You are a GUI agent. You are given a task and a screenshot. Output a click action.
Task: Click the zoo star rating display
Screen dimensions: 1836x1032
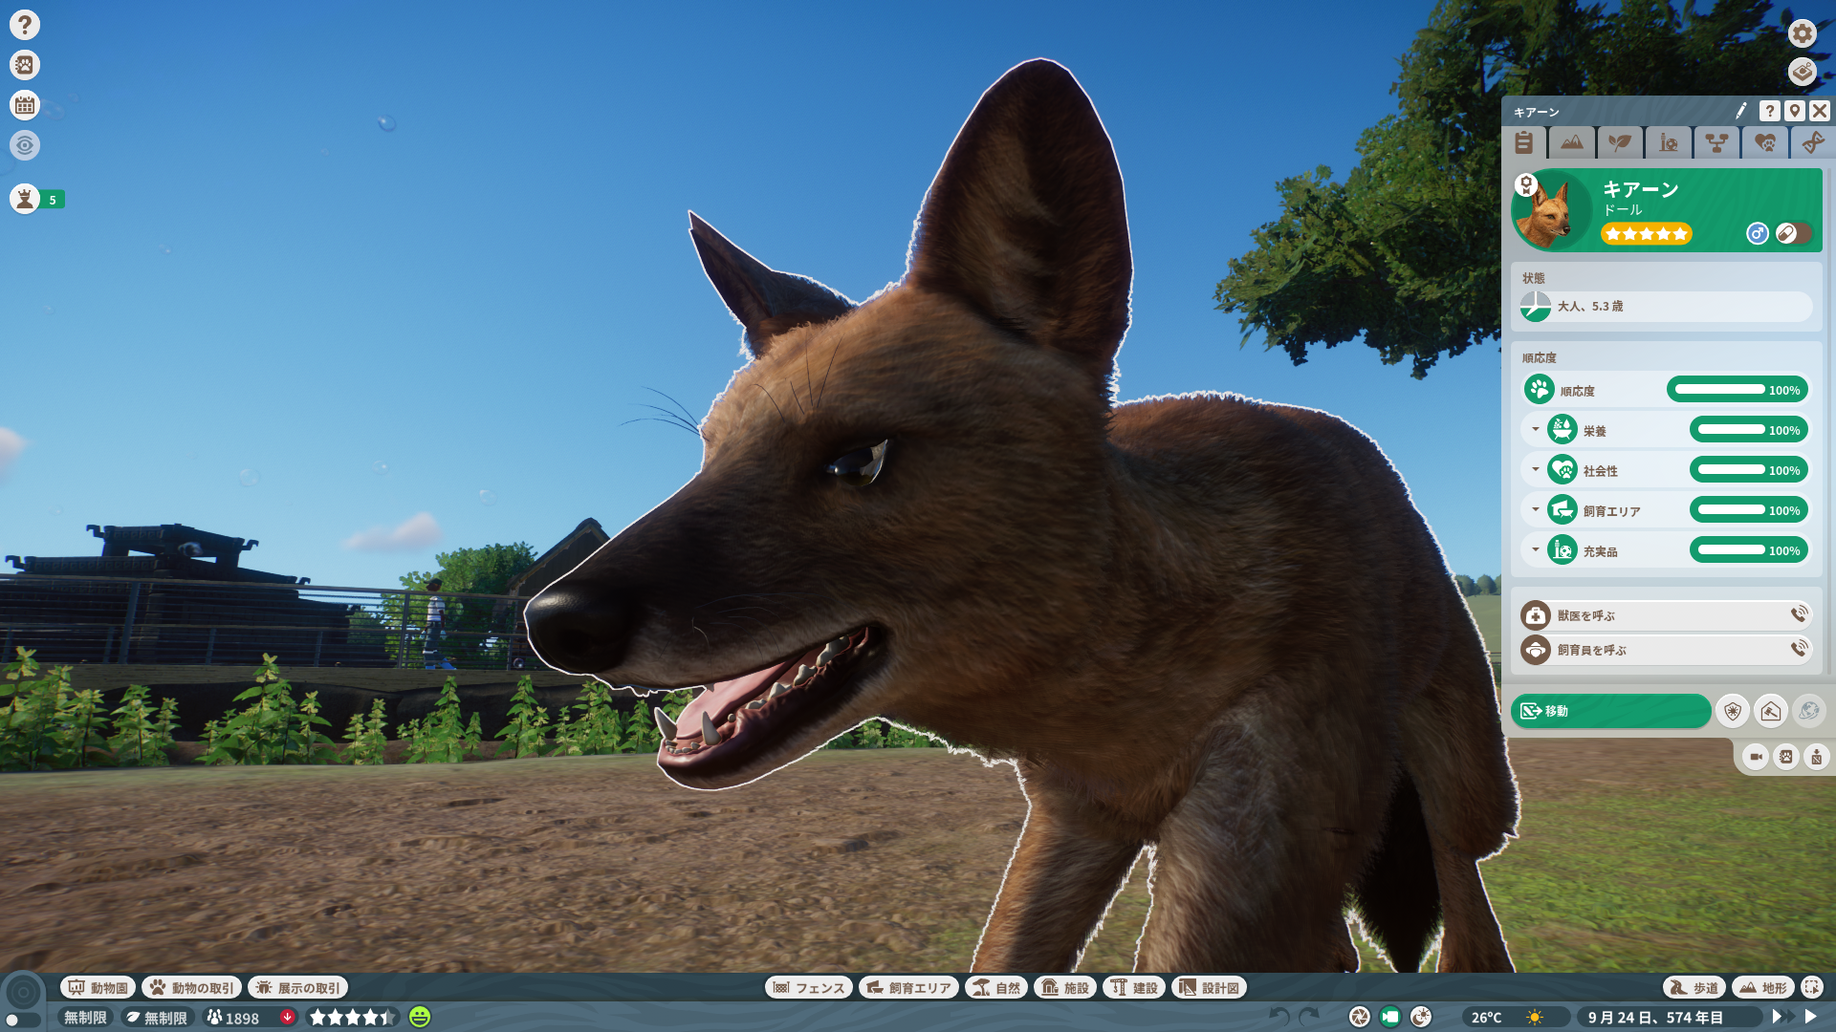click(x=352, y=1018)
